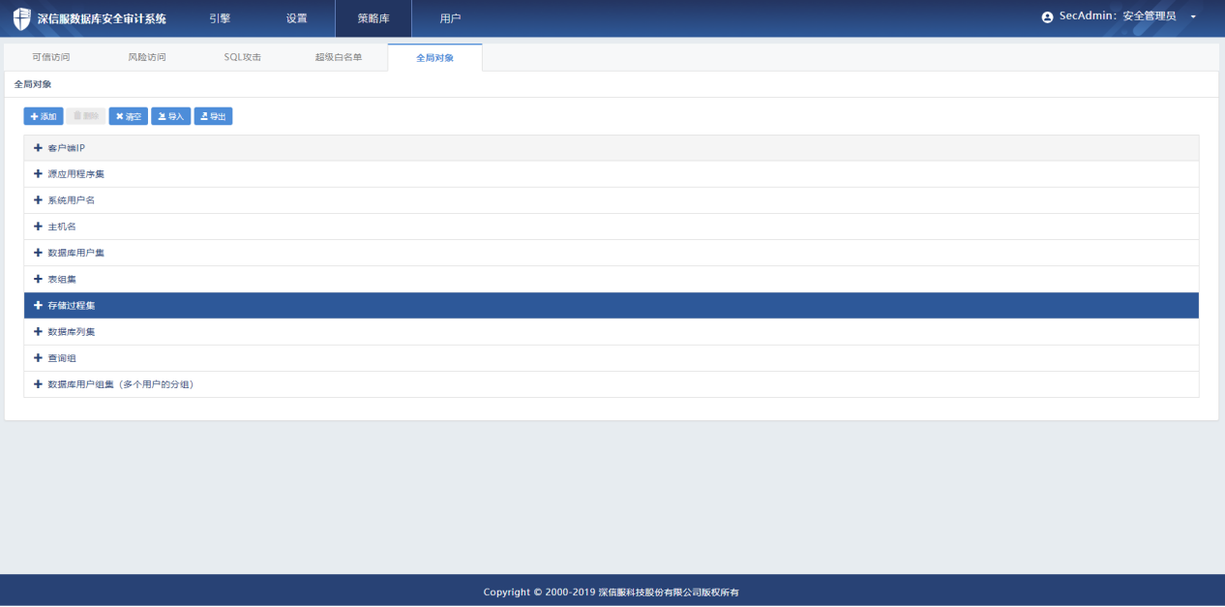The image size is (1225, 607).
Task: Click the 导入 import button
Action: click(x=170, y=116)
